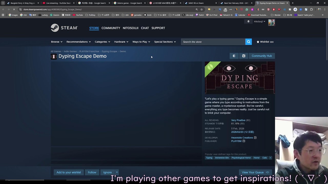
Task: Open the Google apps grid in bookmarks bar
Action: click(3, 15)
